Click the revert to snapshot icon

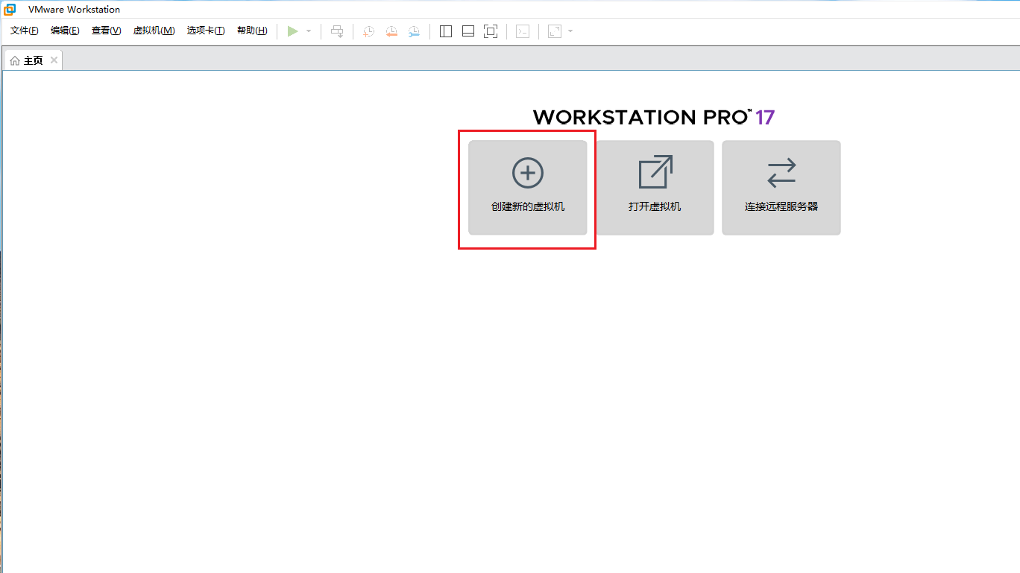point(391,31)
